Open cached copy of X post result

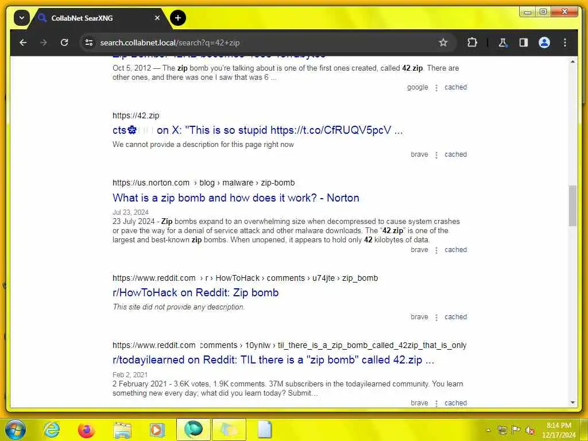click(455, 154)
